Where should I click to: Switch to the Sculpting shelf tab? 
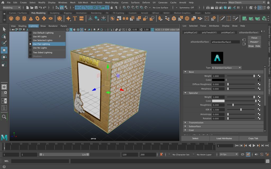click(x=55, y=13)
